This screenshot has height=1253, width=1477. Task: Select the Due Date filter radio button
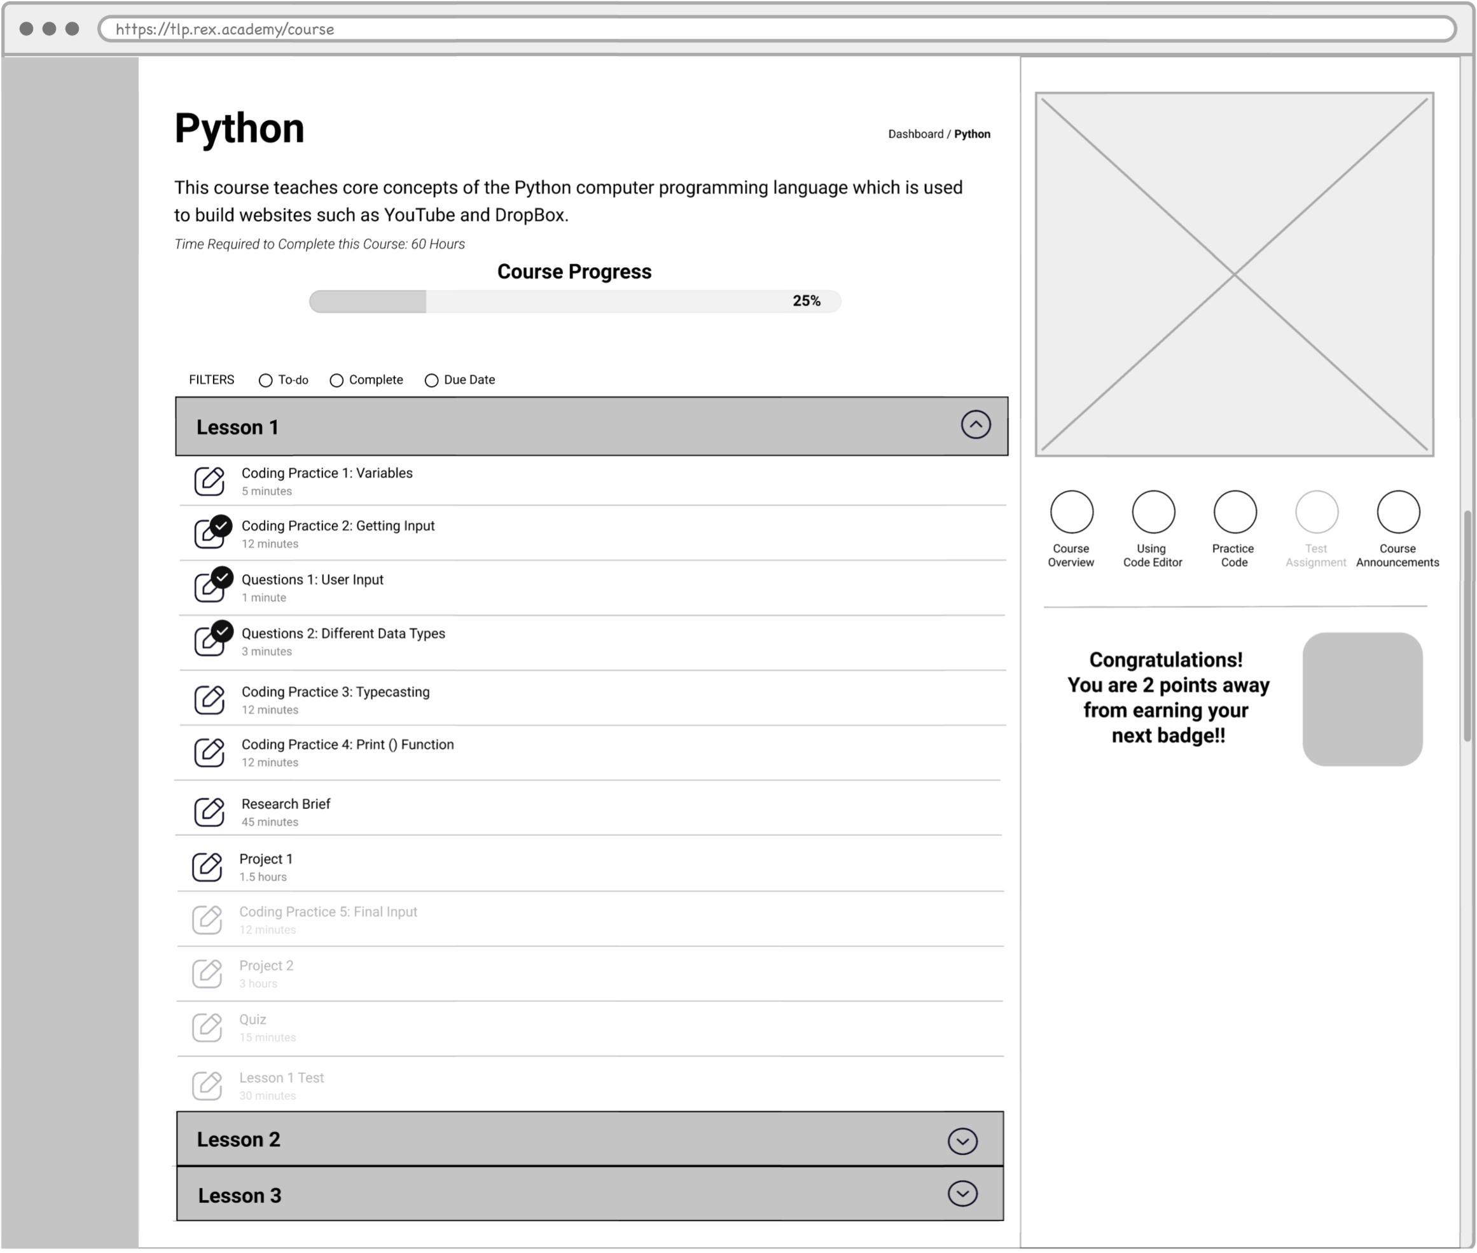tap(431, 380)
